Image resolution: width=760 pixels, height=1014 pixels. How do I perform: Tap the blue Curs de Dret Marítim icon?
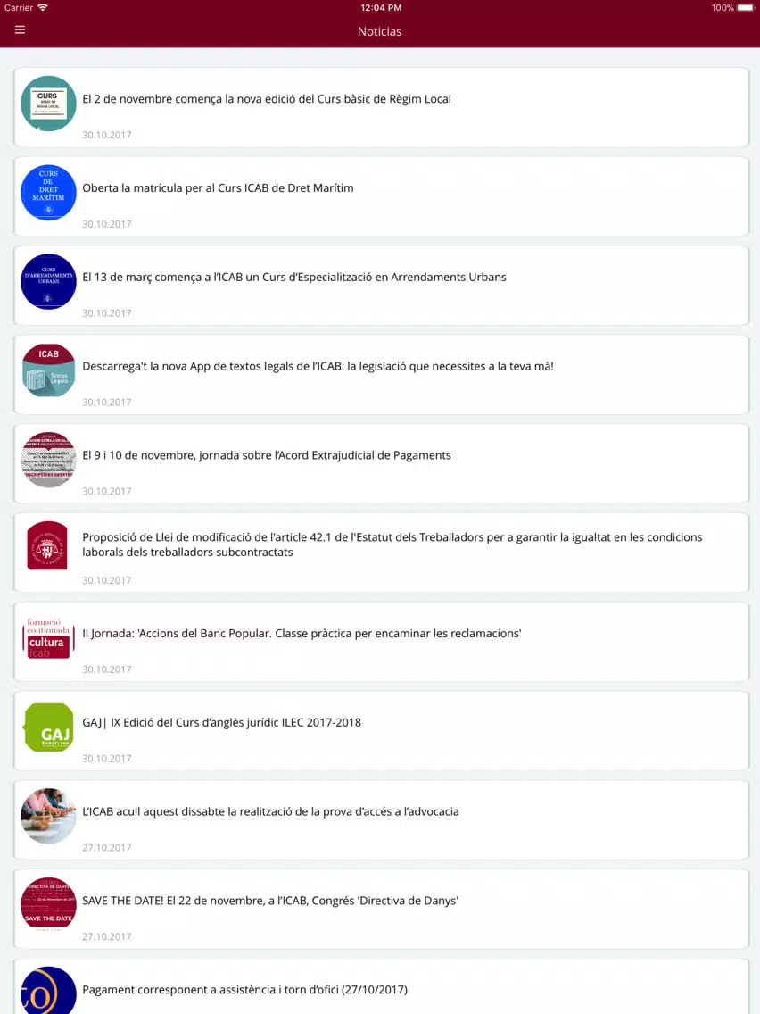click(48, 193)
